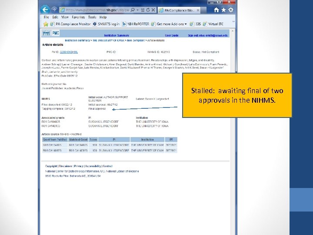Viewport: 313px width, 235px height.
Task: Refresh the page with reload icon
Action: pyautogui.click(x=148, y=10)
